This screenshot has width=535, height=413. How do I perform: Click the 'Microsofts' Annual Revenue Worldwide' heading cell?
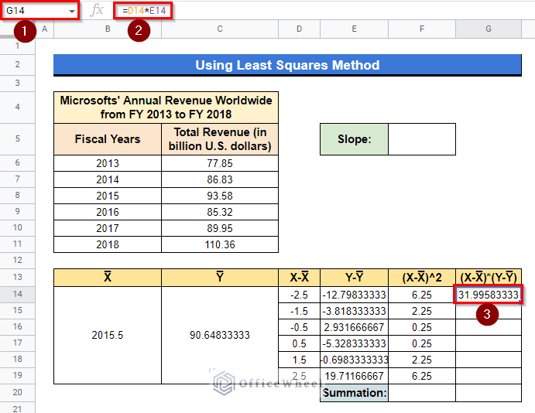click(166, 108)
